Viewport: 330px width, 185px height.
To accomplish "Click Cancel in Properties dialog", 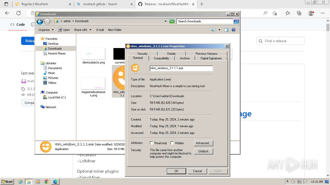I will pyautogui.click(x=197, y=171).
